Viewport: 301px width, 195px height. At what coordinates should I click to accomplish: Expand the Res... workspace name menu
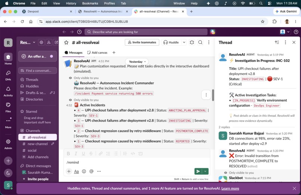(x=28, y=42)
